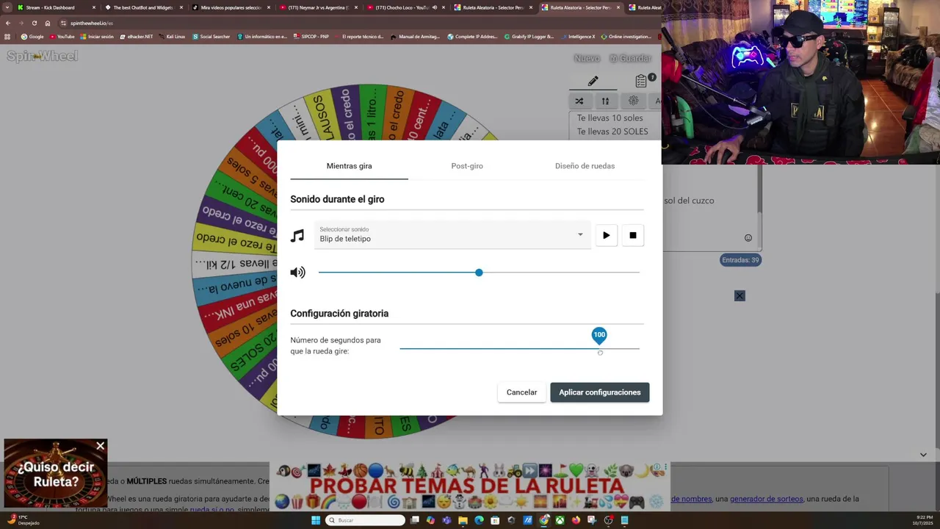940x529 pixels.
Task: Adjust the sound volume slider handle
Action: coord(479,273)
